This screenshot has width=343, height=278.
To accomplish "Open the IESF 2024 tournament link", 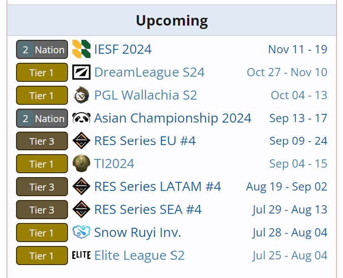I will pos(123,49).
